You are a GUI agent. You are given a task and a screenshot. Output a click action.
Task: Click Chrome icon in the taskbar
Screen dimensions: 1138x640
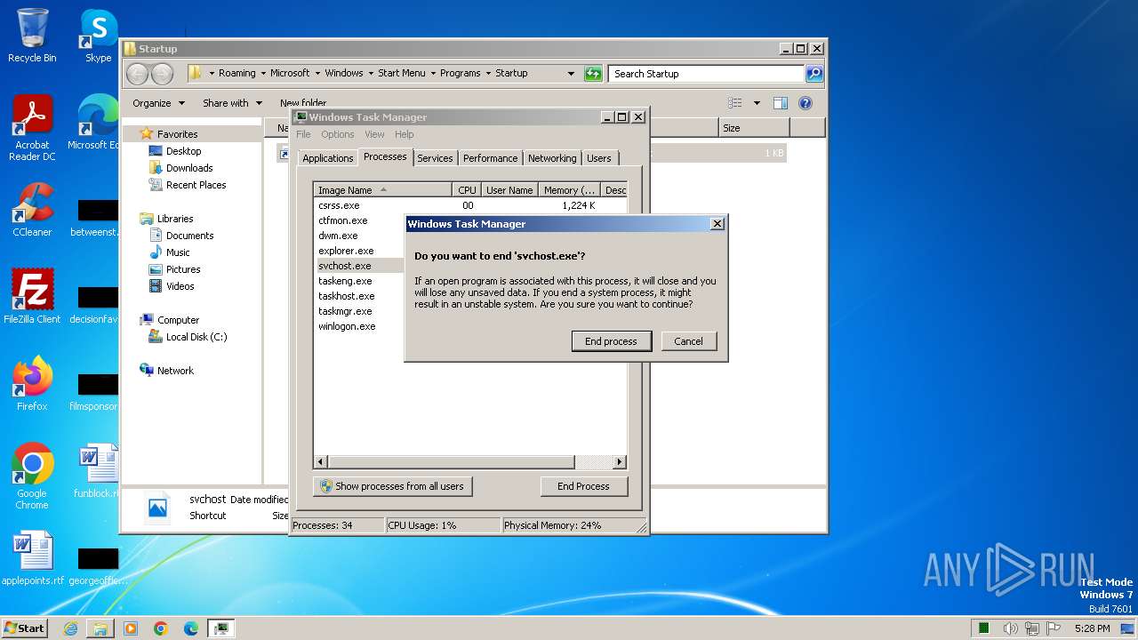(x=161, y=628)
